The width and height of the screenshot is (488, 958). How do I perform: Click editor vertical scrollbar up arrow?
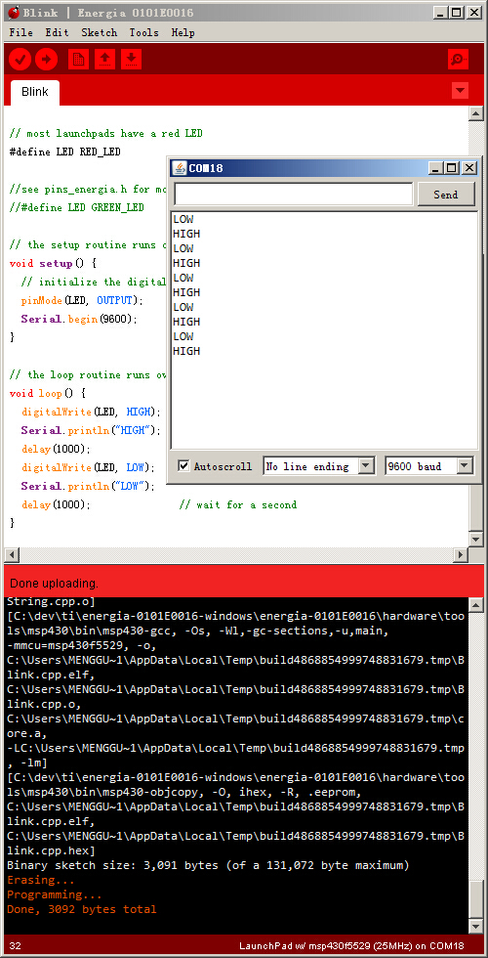(476, 113)
